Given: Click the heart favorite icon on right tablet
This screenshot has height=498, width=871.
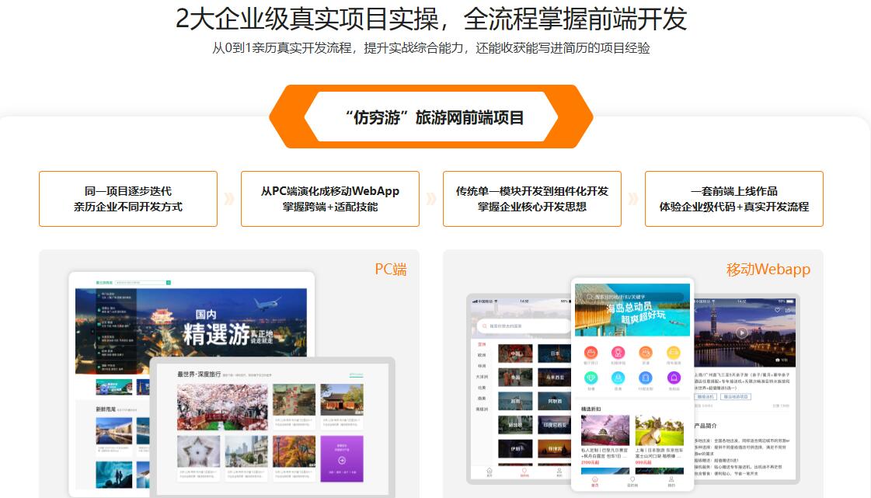Looking at the screenshot, I should point(777,310).
